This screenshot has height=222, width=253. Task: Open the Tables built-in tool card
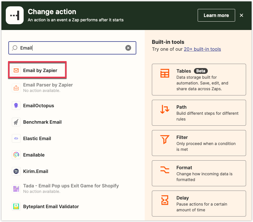[x=199, y=80]
